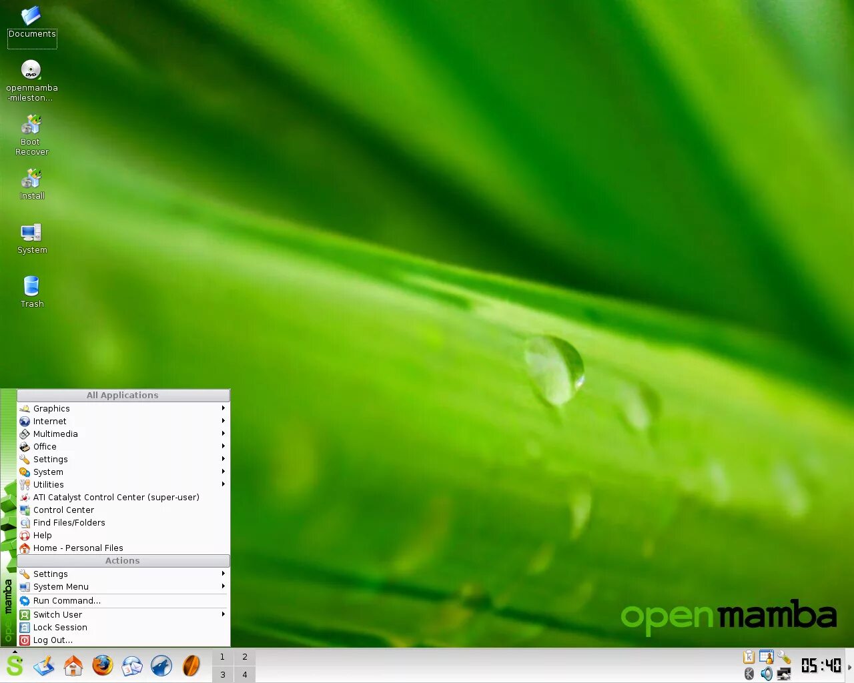This screenshot has width=854, height=683.
Task: Click the green S start menu button
Action: [14, 666]
